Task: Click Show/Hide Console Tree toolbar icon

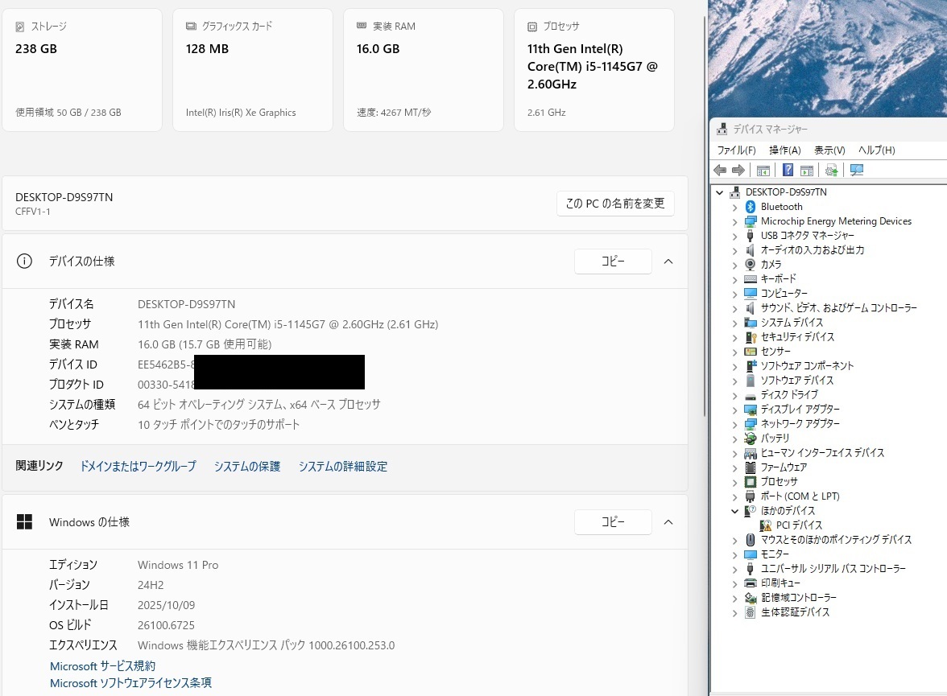Action: (x=763, y=171)
